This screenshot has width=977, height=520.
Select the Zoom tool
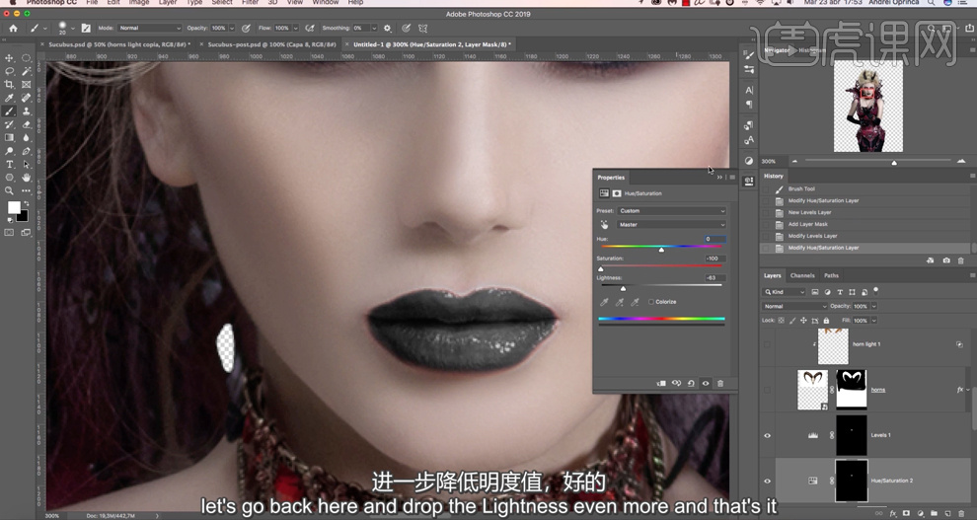9,190
